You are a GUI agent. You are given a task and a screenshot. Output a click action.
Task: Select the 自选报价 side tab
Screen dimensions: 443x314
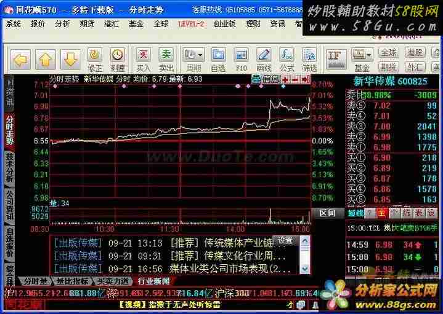10,243
